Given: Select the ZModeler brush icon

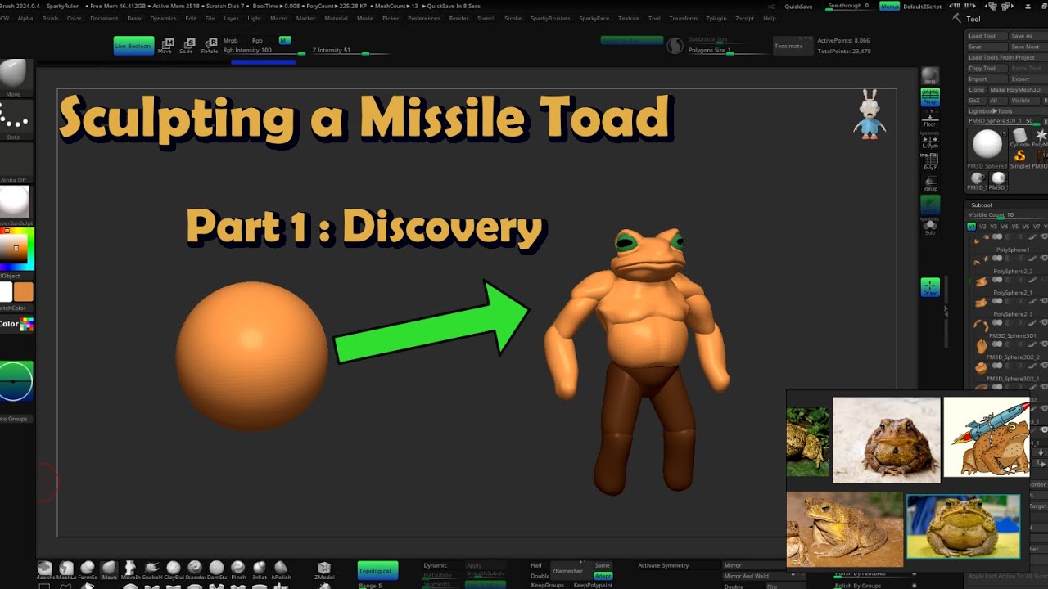Looking at the screenshot, I should (324, 570).
